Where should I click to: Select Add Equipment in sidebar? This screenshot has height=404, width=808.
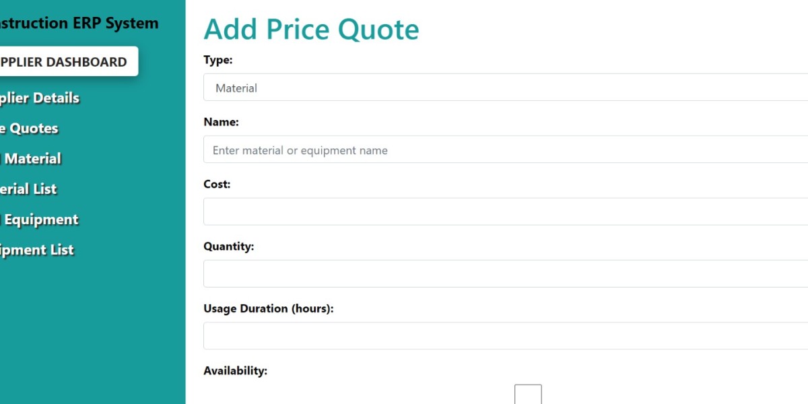39,220
